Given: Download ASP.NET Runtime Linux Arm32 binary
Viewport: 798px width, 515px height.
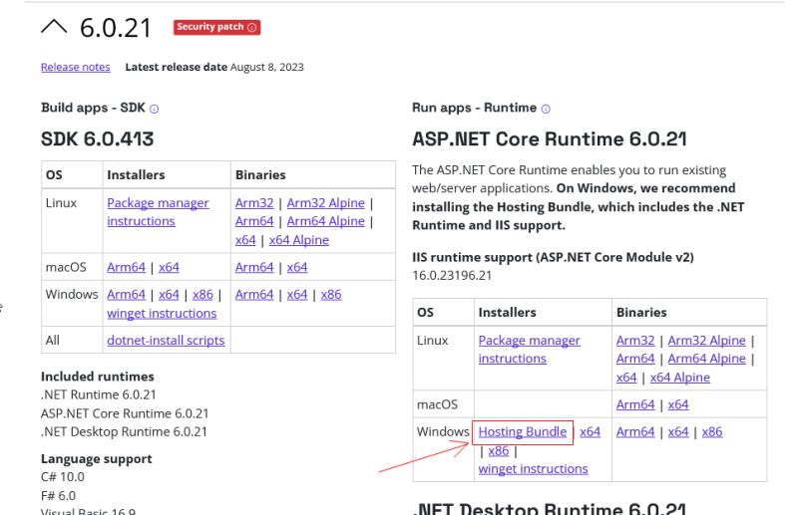Looking at the screenshot, I should pyautogui.click(x=635, y=340).
